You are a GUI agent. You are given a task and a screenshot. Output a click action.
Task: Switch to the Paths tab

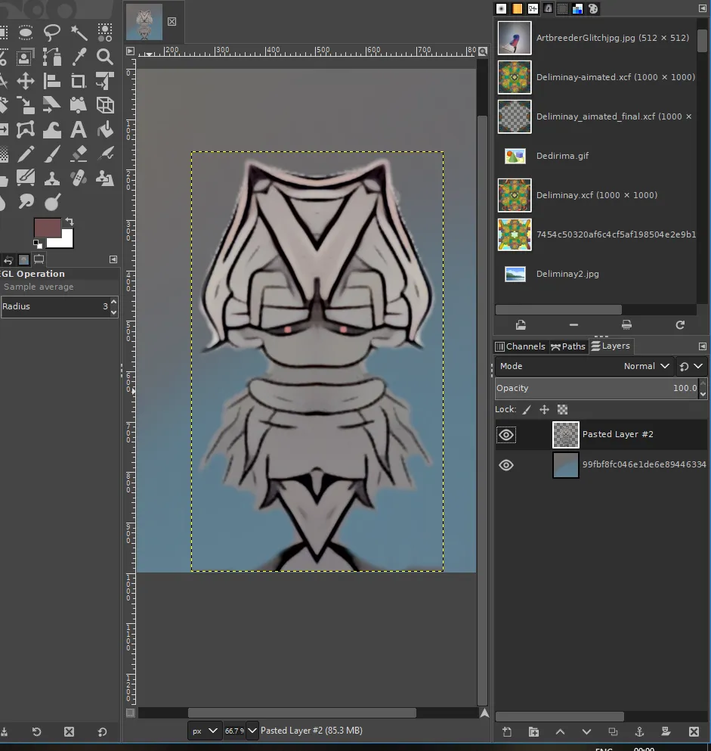(568, 346)
